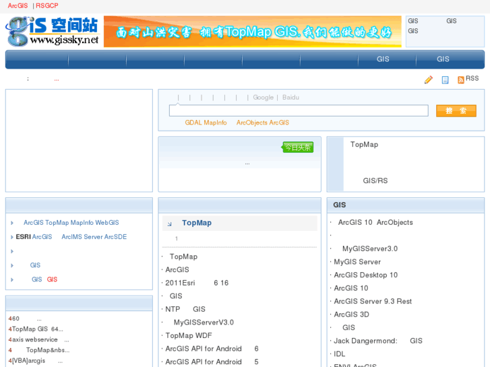Open forum post starting with 460

pos(26,319)
